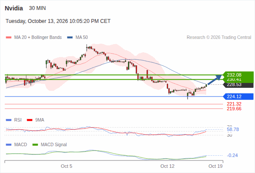The width and height of the screenshot is (255, 173).
Task: Click the 9MA red legend swatch
Action: pyautogui.click(x=29, y=120)
